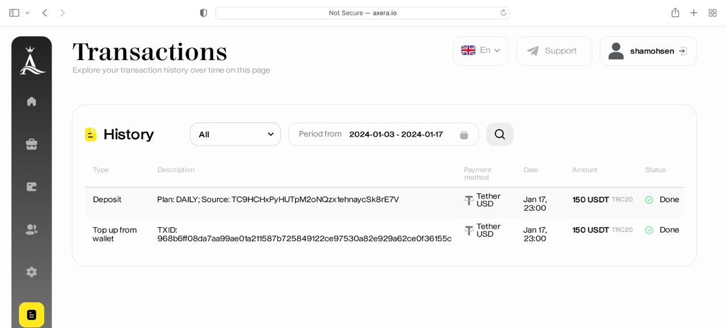Expand the All type filter dropdown
Image resolution: width=726 pixels, height=328 pixels.
point(235,134)
